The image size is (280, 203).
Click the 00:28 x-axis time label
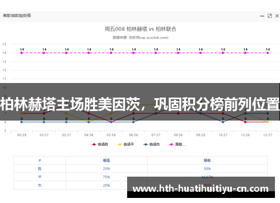pos(22,135)
